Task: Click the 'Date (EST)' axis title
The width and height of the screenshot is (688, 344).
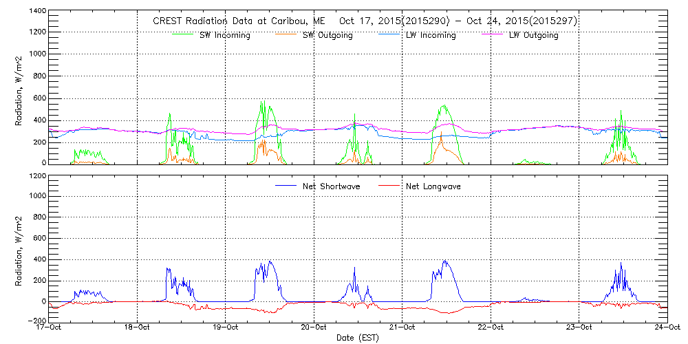Action: click(x=358, y=338)
